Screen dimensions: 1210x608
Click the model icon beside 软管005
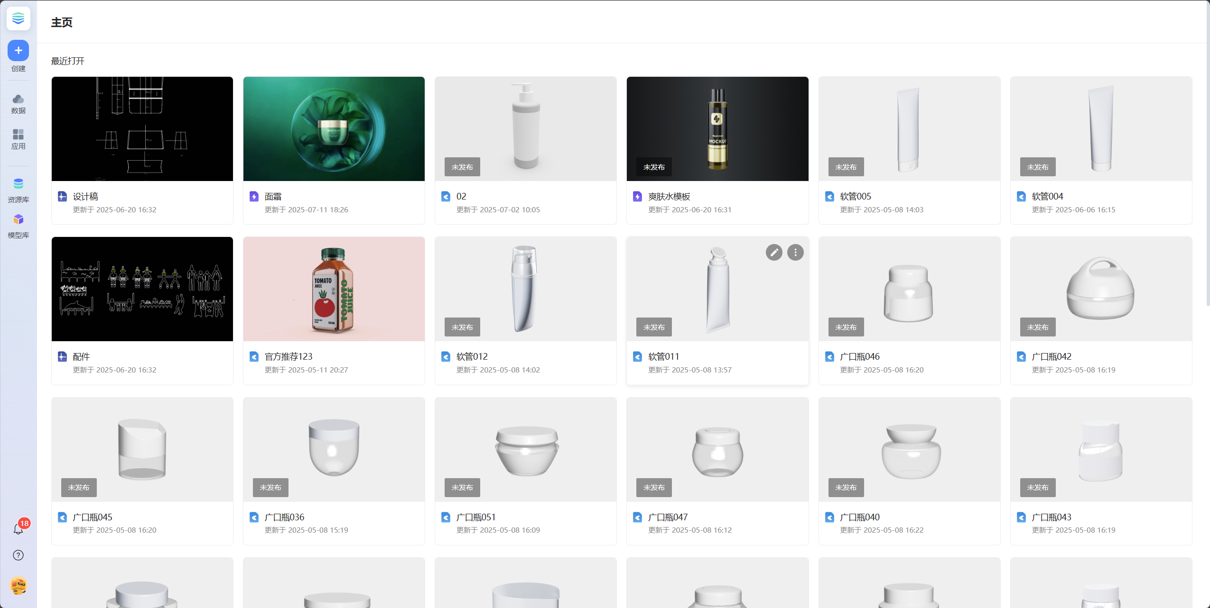point(829,196)
